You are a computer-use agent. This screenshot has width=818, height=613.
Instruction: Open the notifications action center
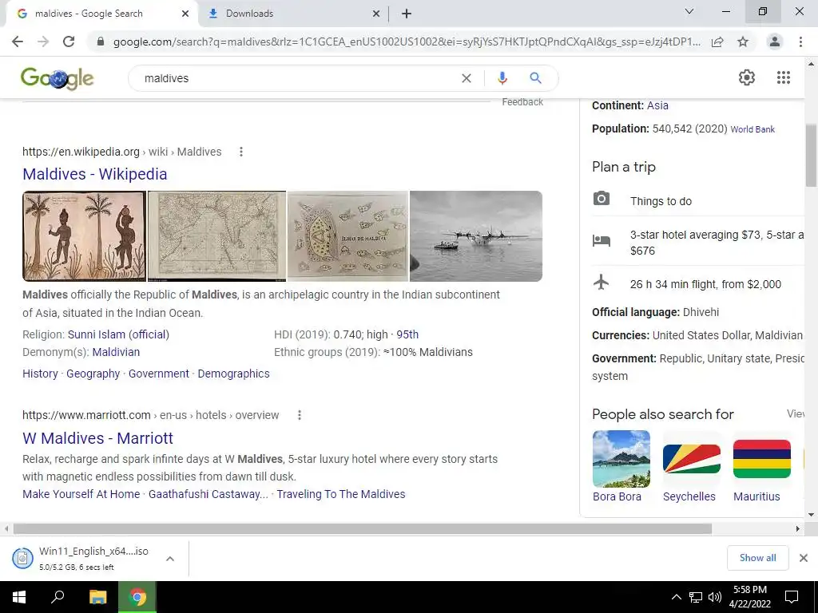point(792,597)
